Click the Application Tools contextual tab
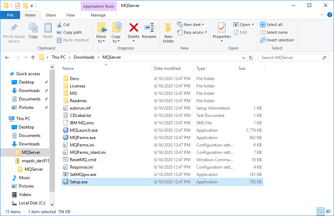 [x=99, y=6]
